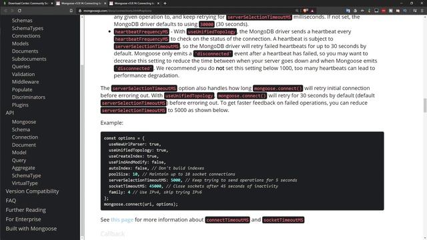Screen dimensions: 427x240
Task: Open the For Enterprise sidebar link
Action: (23, 219)
